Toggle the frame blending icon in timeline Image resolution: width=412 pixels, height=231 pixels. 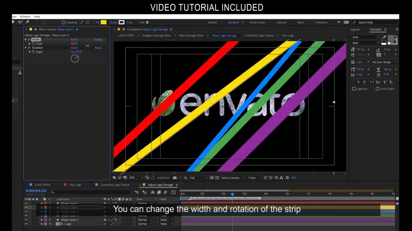coord(159,192)
